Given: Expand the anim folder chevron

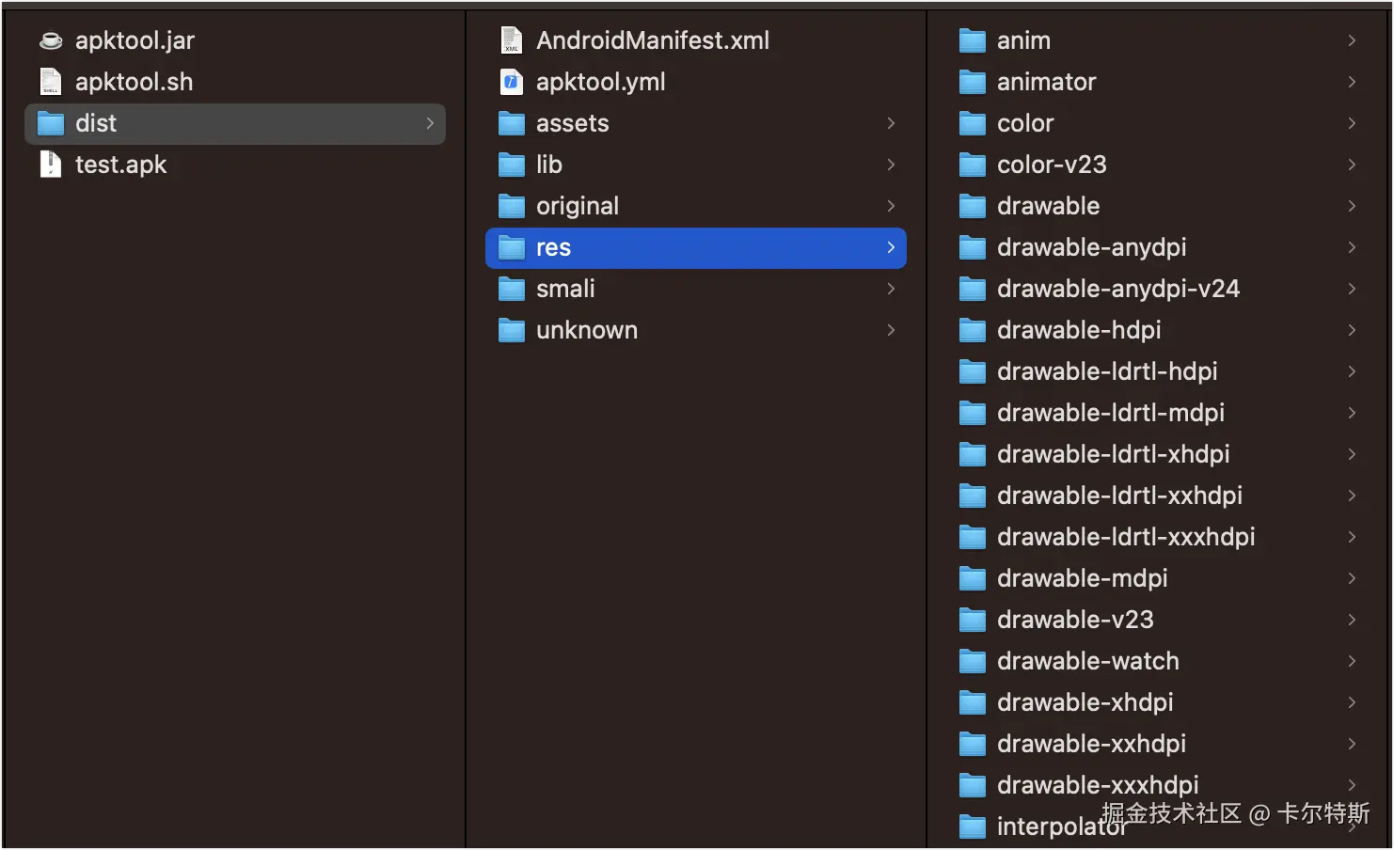Looking at the screenshot, I should 1352,40.
